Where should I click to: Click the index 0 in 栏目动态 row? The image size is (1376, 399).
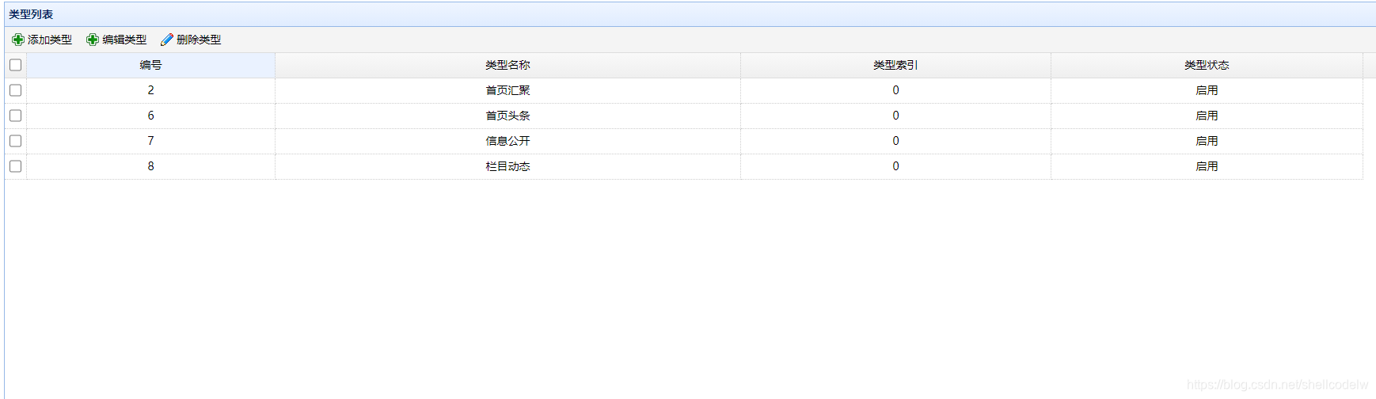point(895,166)
